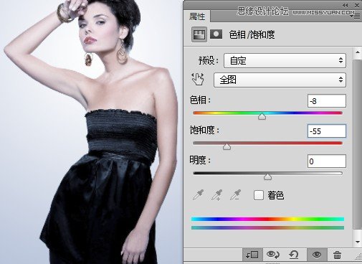Viewport: 362px width, 264px height.
Task: Click the panel scrollbar down arrow
Action: point(358,242)
